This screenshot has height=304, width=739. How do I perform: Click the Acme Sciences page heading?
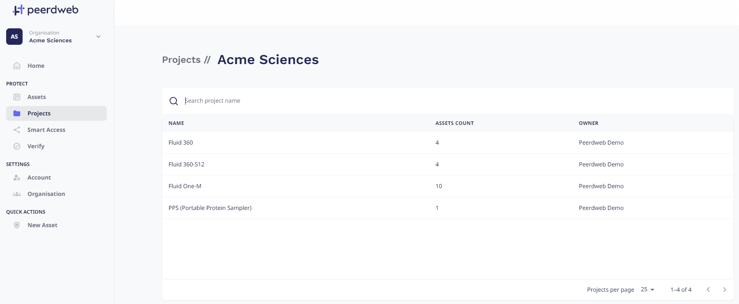click(x=268, y=60)
